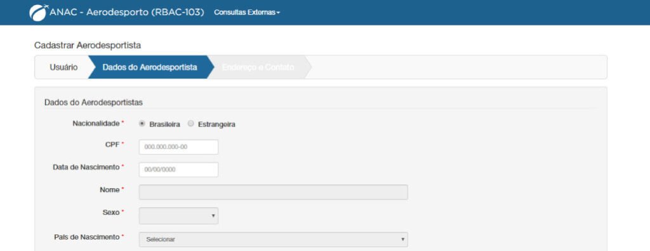Click the Estrangeira label text
Image resolution: width=650 pixels, height=251 pixels.
click(217, 125)
